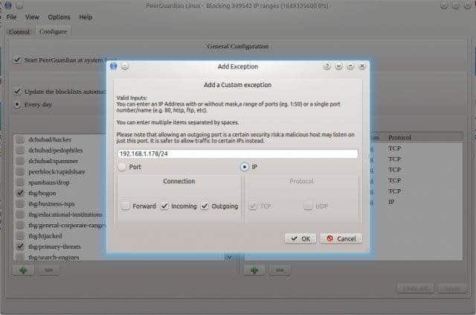Click the exception input field with 192.168.1.178/24
476x315 pixels.
pyautogui.click(x=238, y=153)
